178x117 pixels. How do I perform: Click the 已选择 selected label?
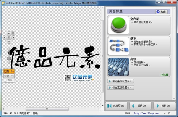164,75
